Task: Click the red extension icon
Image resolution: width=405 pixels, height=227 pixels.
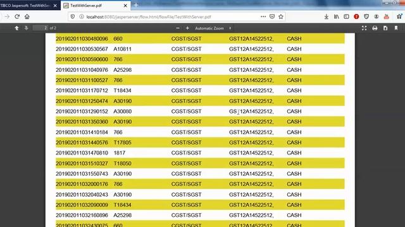Action: pos(356,17)
